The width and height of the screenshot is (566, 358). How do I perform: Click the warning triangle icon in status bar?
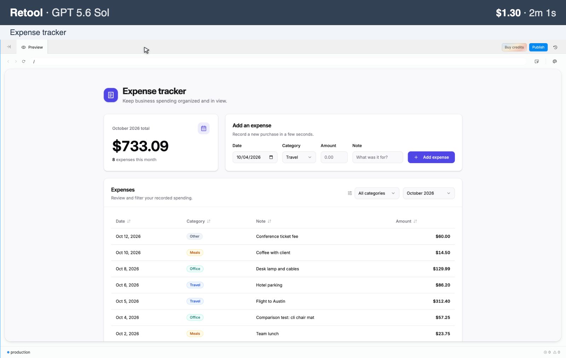pos(555,352)
